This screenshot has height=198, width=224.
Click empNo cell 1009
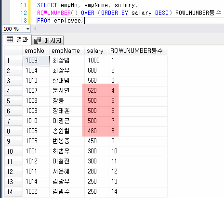coord(36,61)
